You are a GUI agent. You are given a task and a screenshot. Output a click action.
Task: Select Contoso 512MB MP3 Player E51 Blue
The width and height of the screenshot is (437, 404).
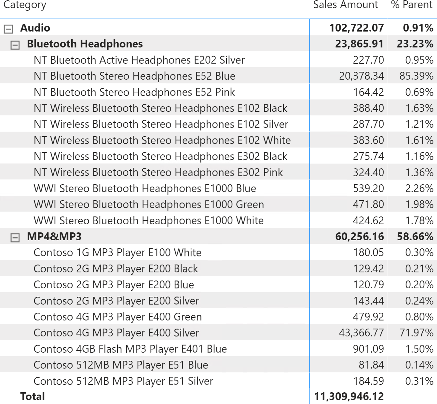pos(121,365)
